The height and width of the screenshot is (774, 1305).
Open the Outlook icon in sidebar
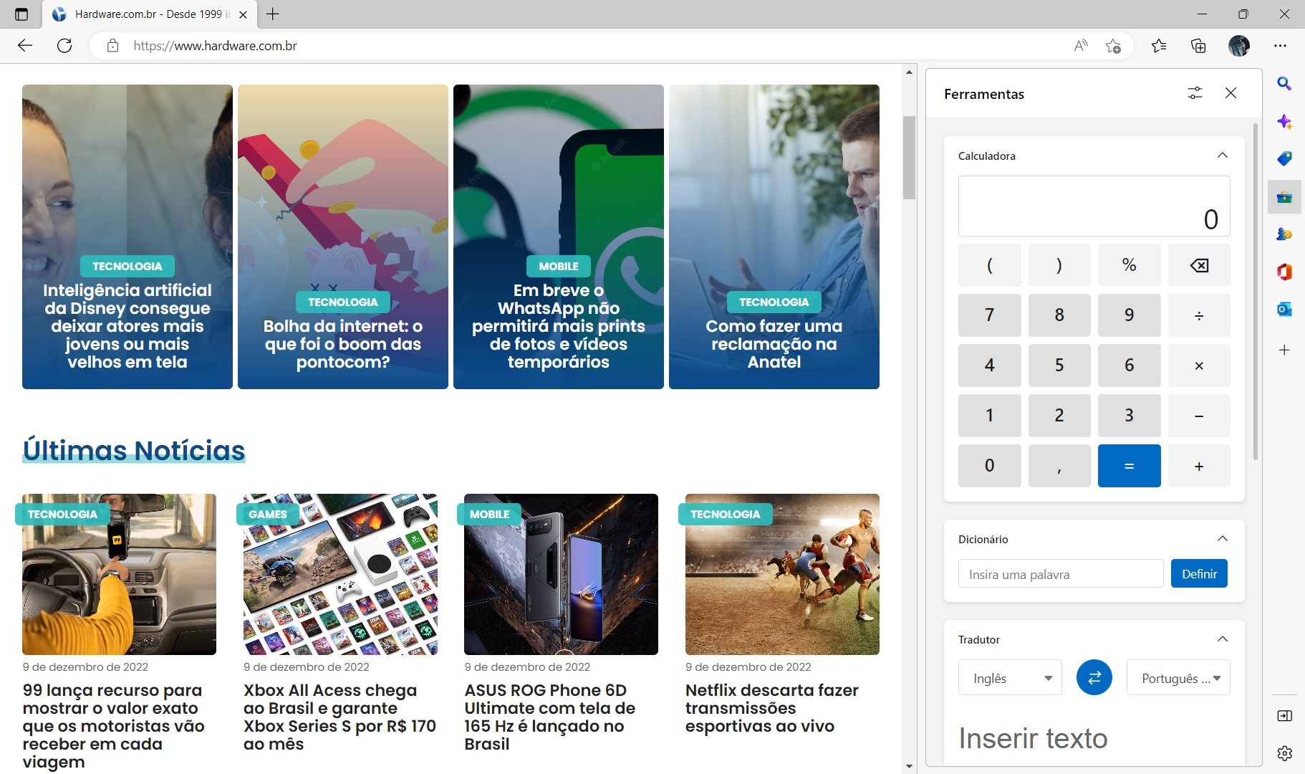click(x=1284, y=309)
